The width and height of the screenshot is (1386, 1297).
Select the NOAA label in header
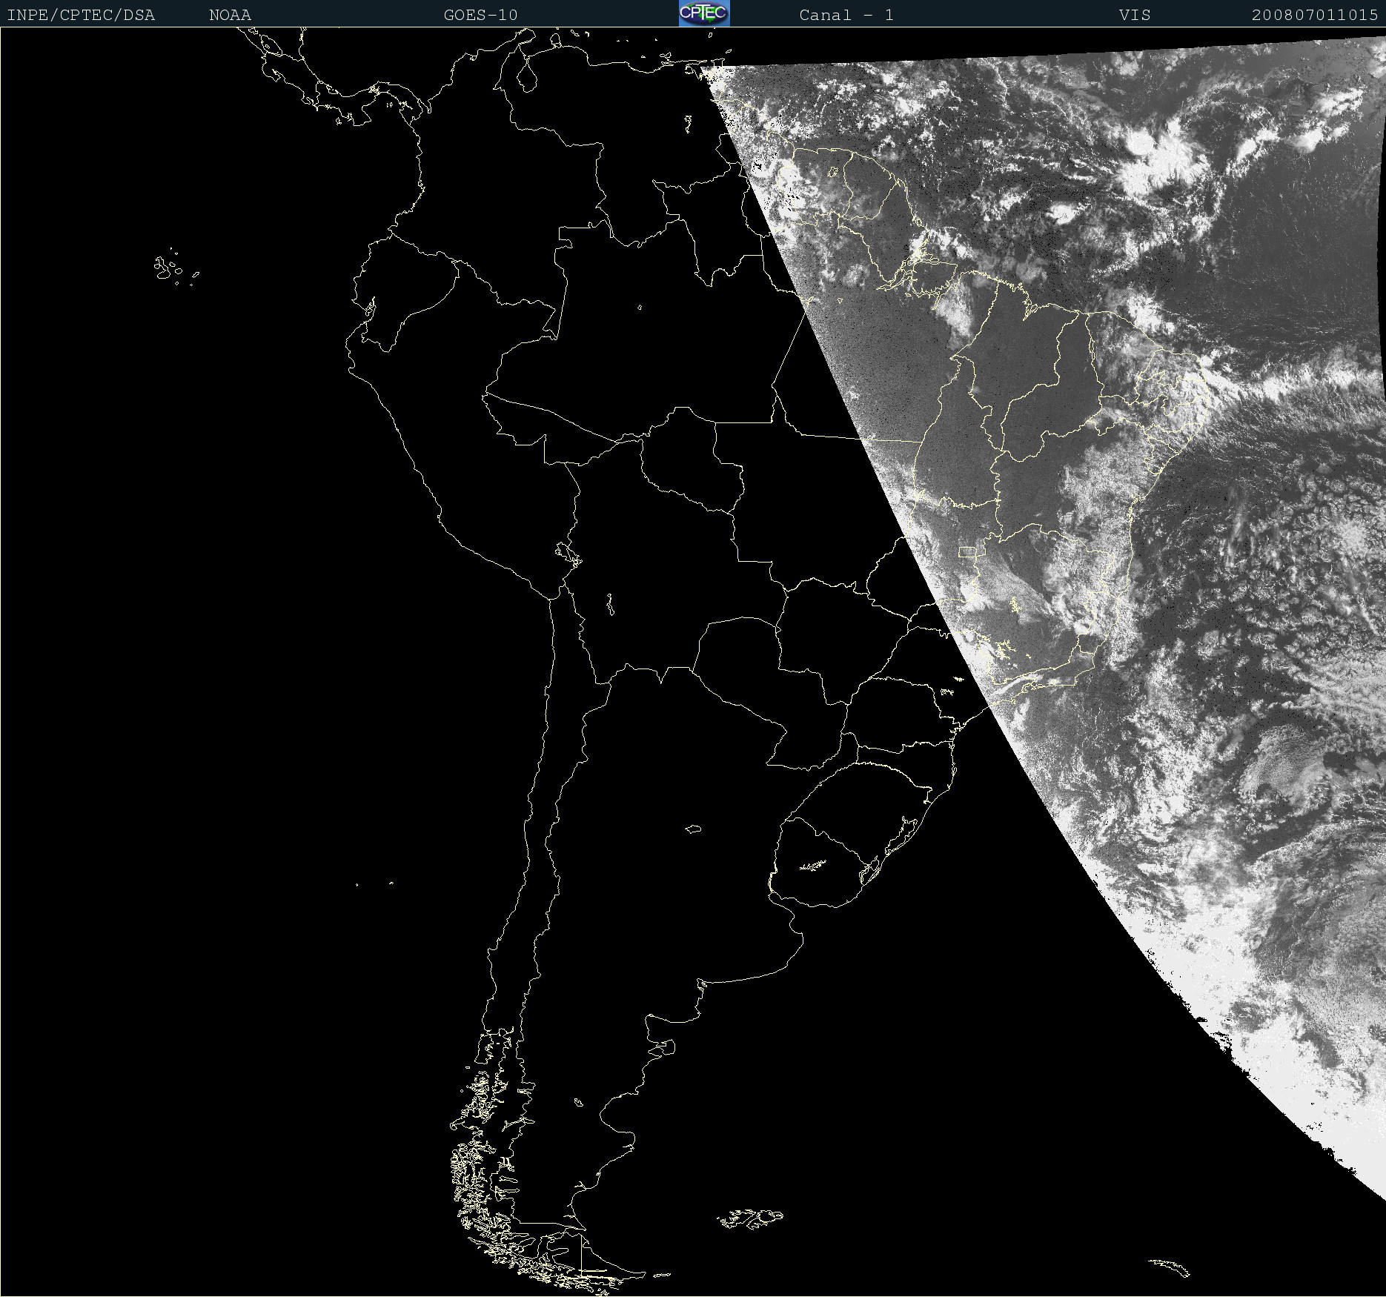pos(230,15)
